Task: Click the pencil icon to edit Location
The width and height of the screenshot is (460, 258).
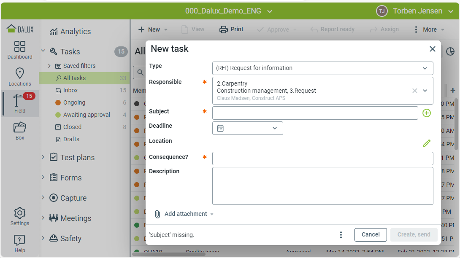Action: (427, 143)
